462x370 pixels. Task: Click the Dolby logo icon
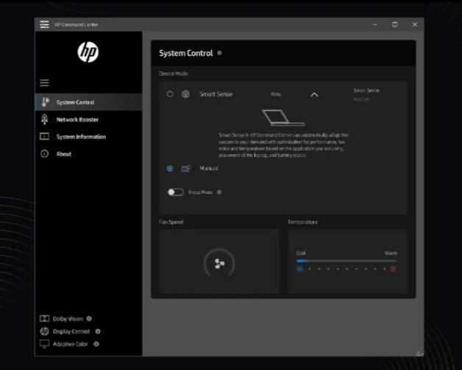pos(44,319)
